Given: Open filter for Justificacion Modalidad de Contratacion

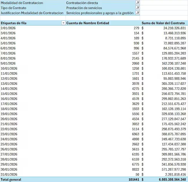Looking at the screenshot, I should (x=138, y=13).
